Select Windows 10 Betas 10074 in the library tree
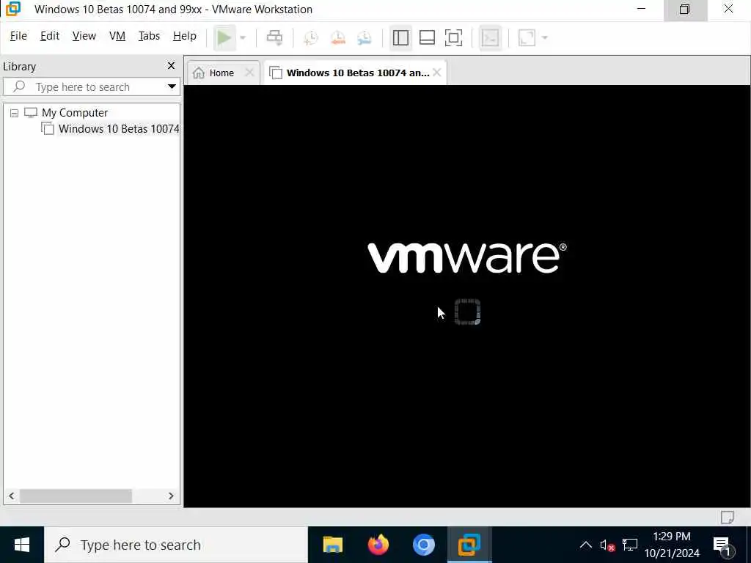Screen dimensions: 751x563 click(x=119, y=129)
